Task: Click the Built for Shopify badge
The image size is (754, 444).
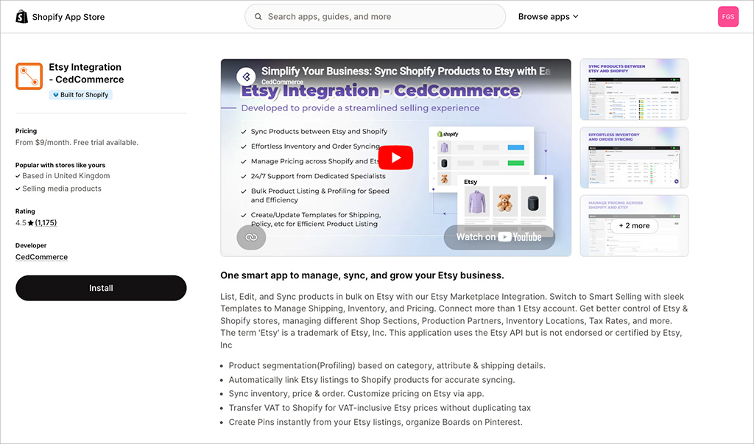Action: [x=81, y=95]
